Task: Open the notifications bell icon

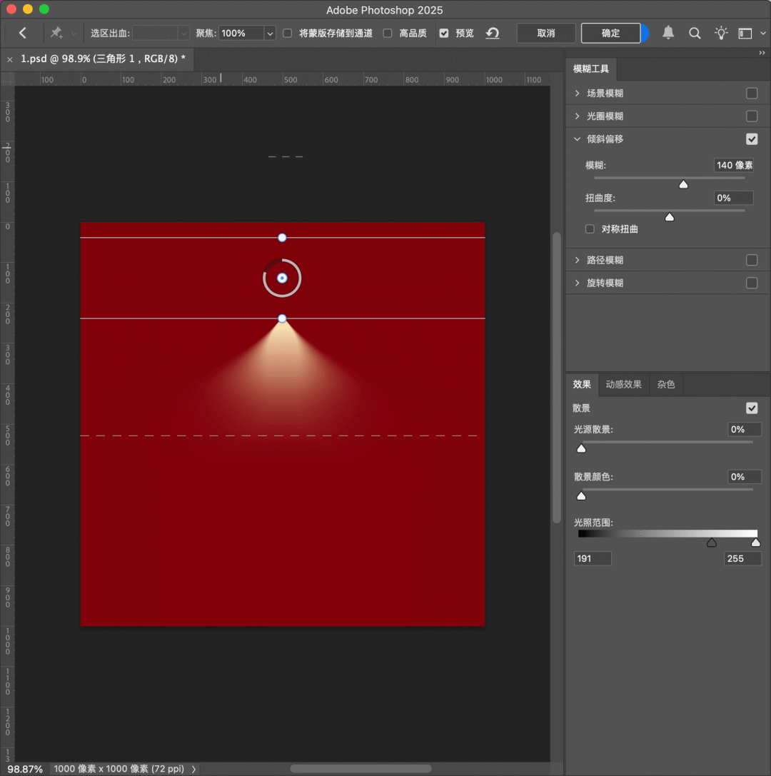Action: (668, 33)
